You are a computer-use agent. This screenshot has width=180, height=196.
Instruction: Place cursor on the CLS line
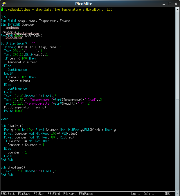coord(3,17)
